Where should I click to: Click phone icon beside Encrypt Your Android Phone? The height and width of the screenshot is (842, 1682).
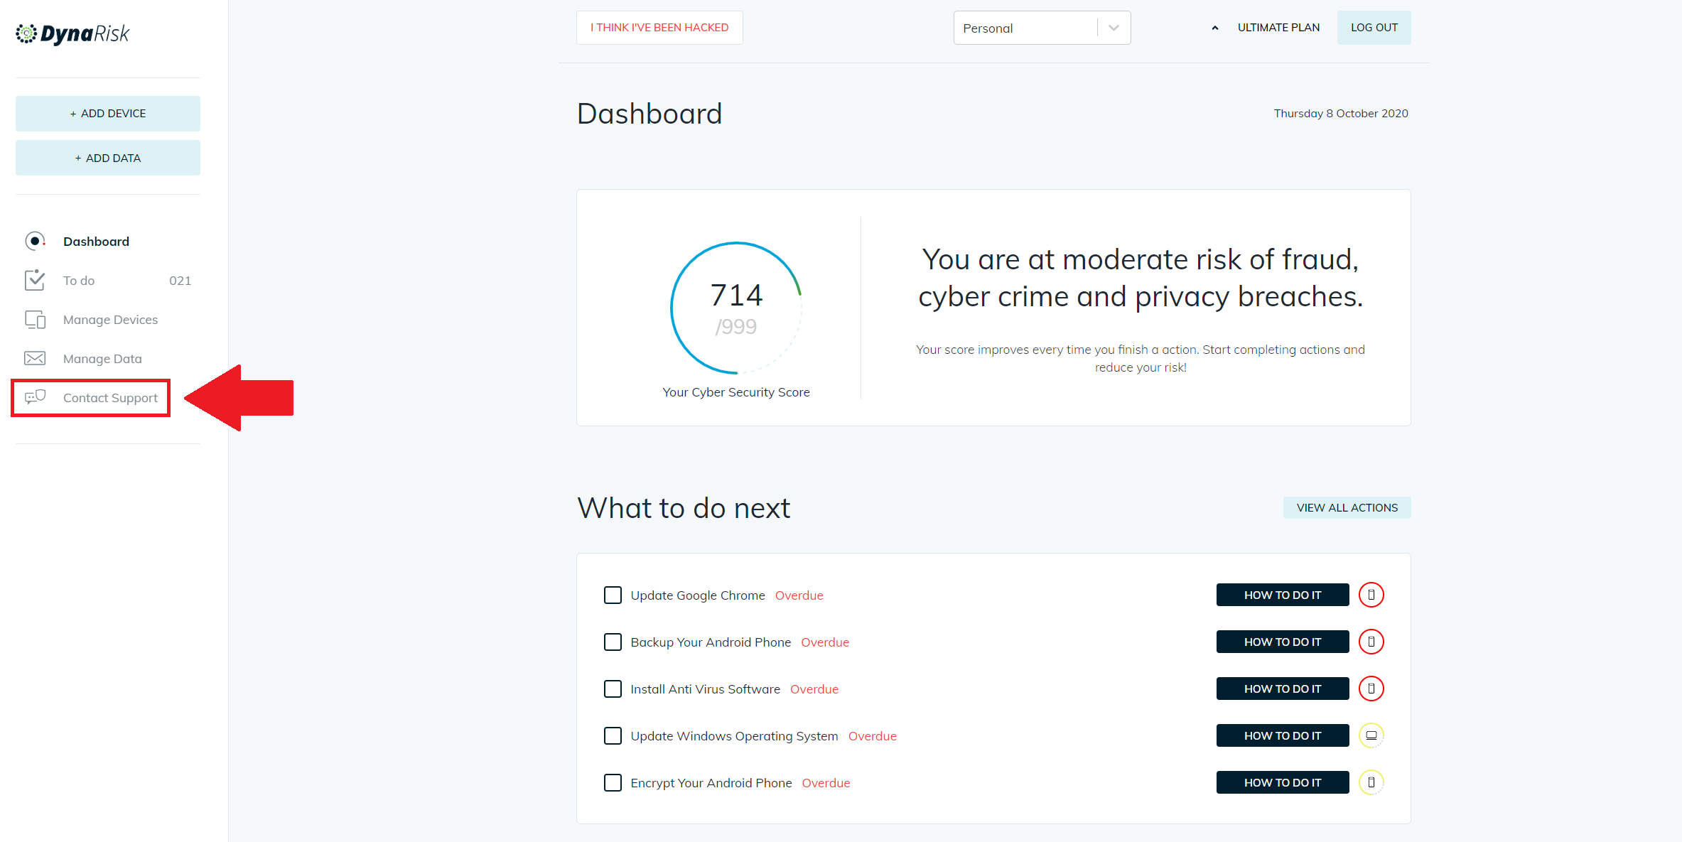point(1371,782)
